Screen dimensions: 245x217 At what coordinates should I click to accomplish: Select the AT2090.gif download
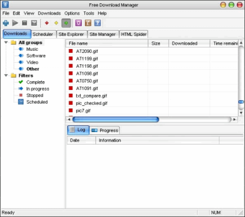87,51
